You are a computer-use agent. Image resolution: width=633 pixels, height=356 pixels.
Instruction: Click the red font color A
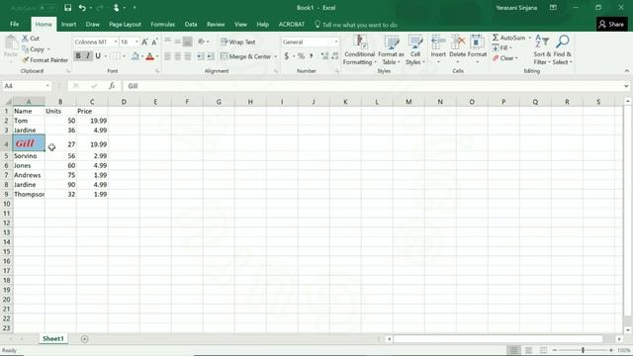[149, 56]
